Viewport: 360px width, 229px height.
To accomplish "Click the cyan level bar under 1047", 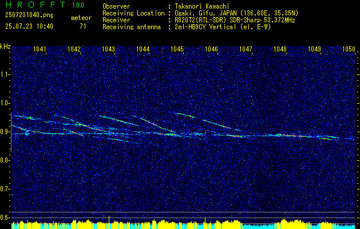I will tap(259, 226).
